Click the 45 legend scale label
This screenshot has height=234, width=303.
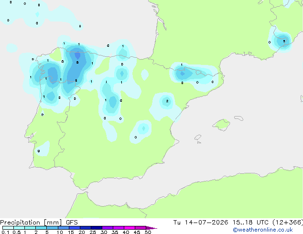(137, 232)
